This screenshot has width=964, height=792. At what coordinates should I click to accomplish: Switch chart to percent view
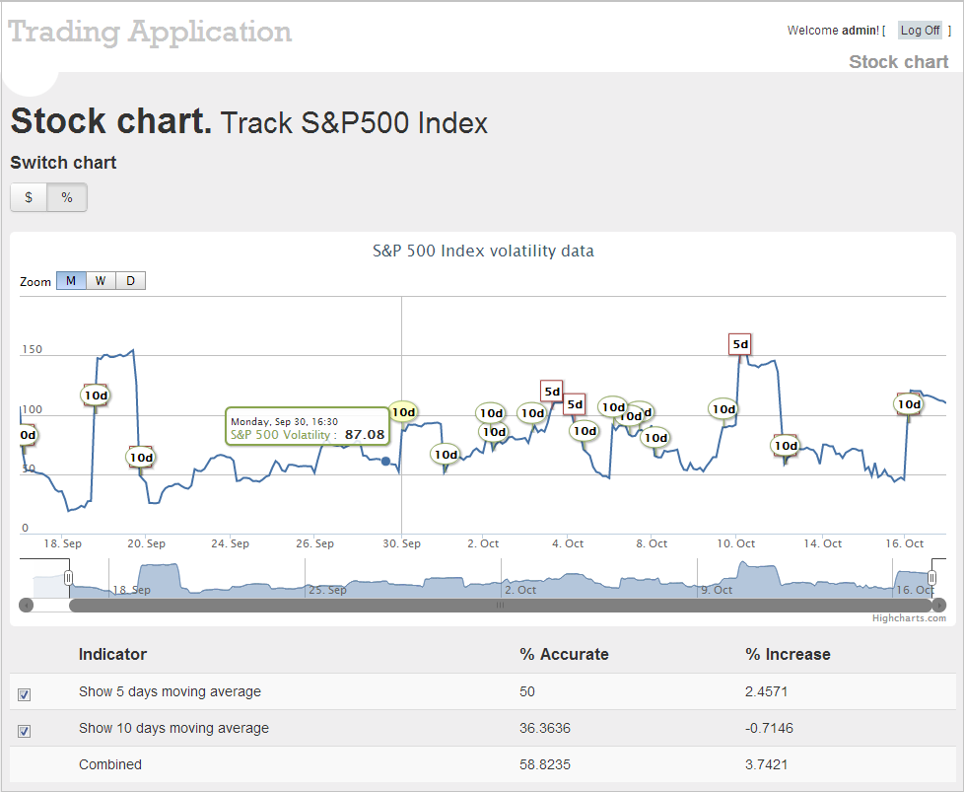(67, 197)
